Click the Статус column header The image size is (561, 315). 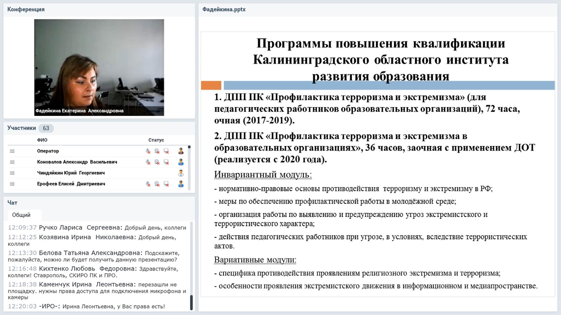point(156,140)
